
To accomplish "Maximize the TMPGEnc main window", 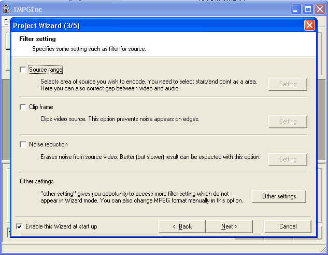I will tap(308, 9).
